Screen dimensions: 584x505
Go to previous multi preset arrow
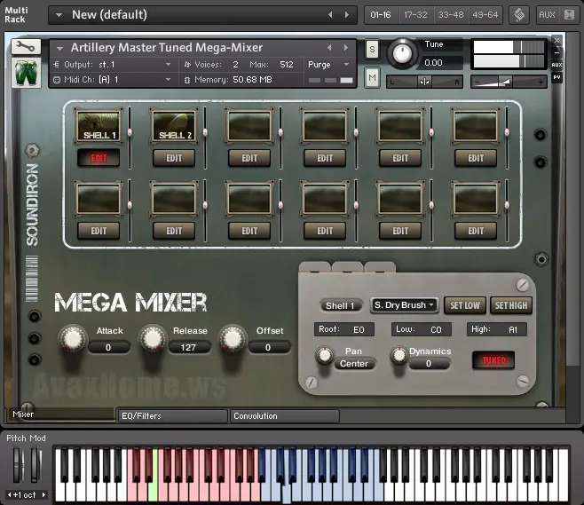click(x=330, y=15)
